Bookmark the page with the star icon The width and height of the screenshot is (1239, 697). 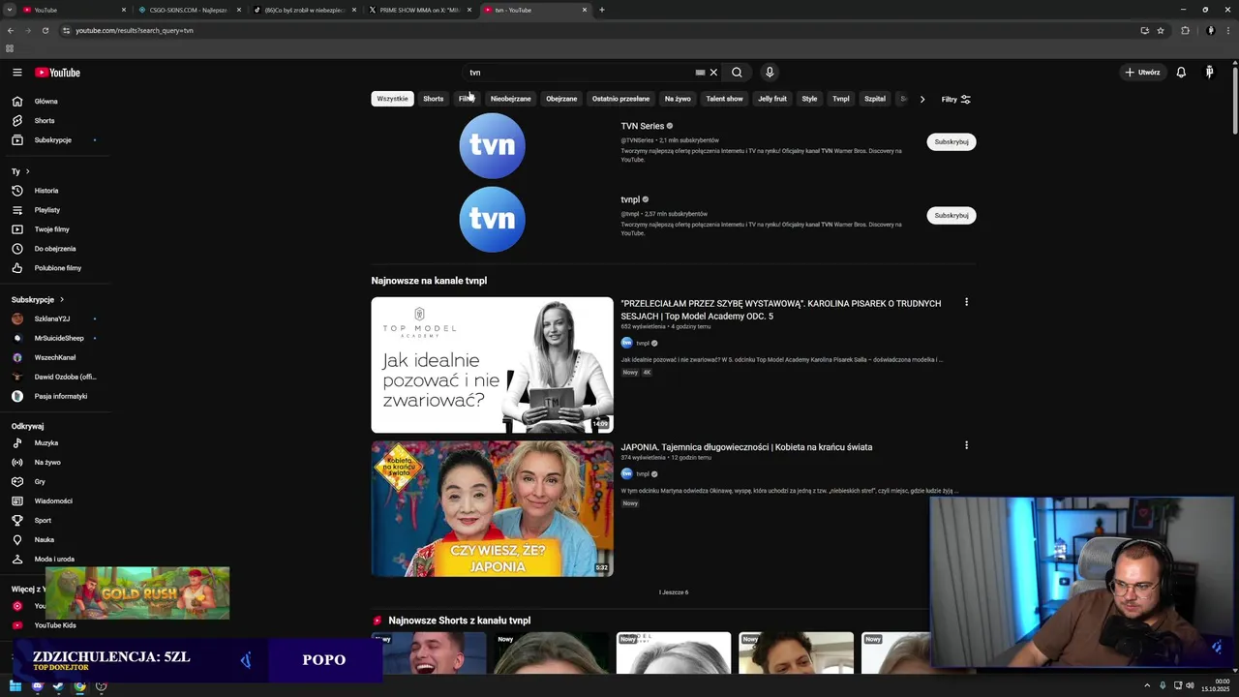pyautogui.click(x=1161, y=30)
